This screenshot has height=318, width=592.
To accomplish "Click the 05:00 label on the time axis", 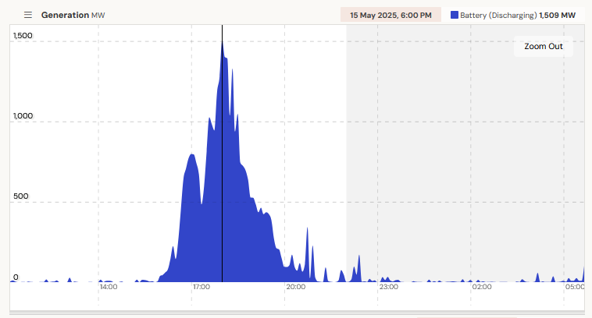I will tap(575, 287).
